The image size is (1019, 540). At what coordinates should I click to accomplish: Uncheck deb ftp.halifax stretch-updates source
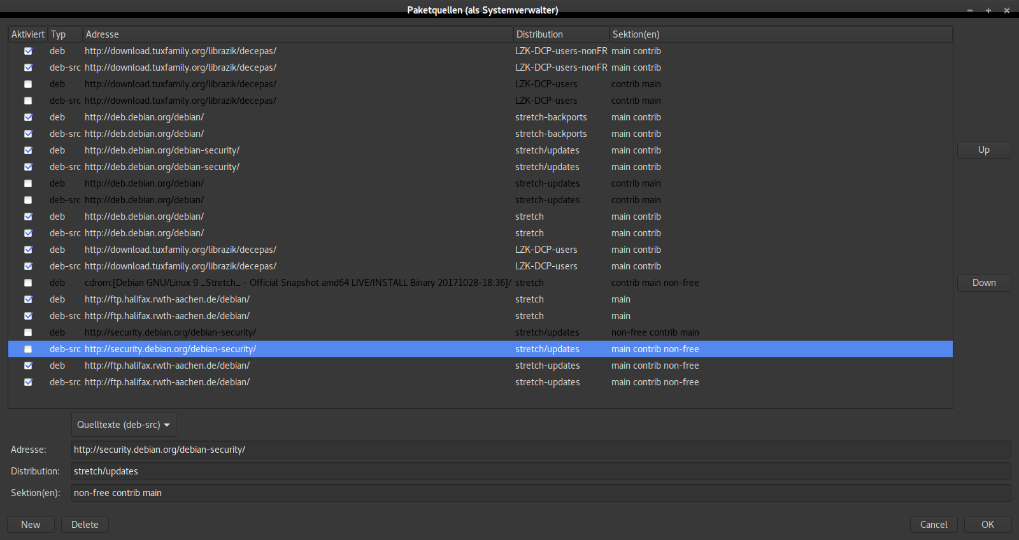point(28,366)
